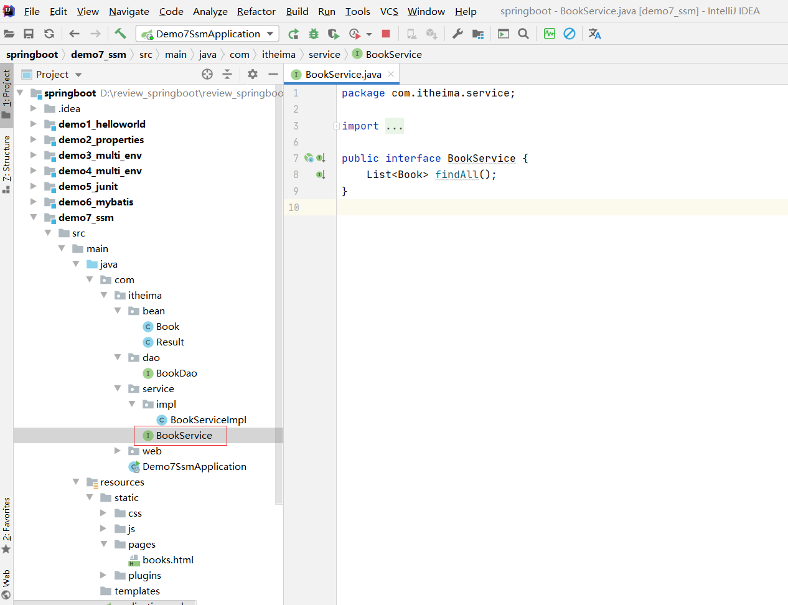Run with coverage using the shield icon
Screen dimensions: 788x605
pyautogui.click(x=334, y=34)
